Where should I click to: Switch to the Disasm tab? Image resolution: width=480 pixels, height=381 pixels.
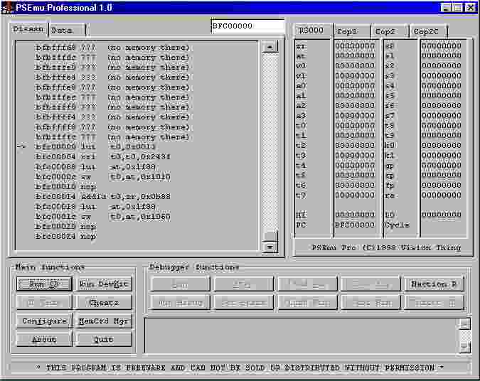(x=28, y=29)
